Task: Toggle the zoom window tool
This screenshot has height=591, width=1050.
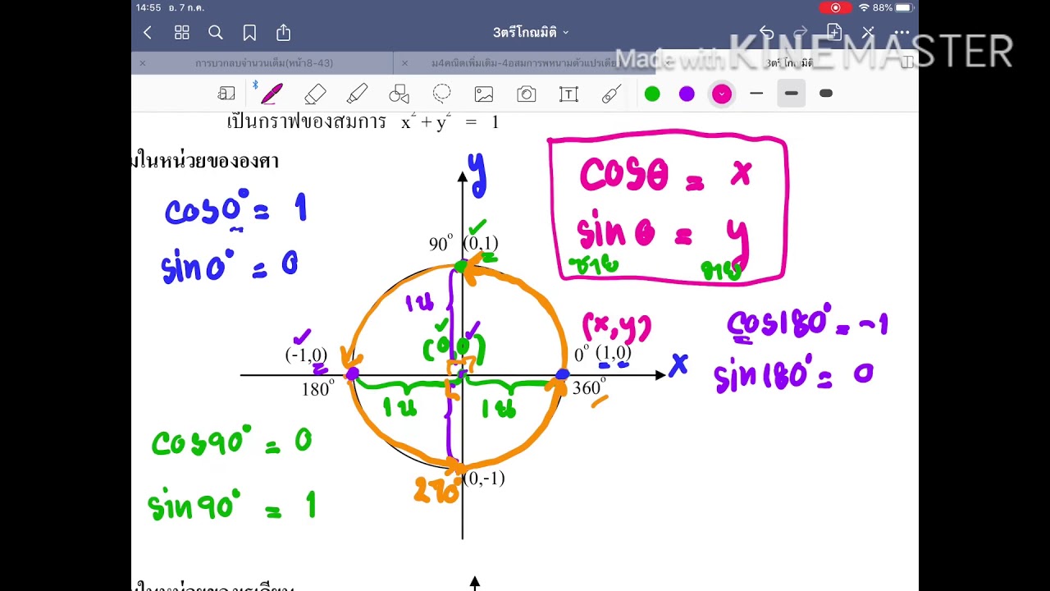Action: pos(226,94)
